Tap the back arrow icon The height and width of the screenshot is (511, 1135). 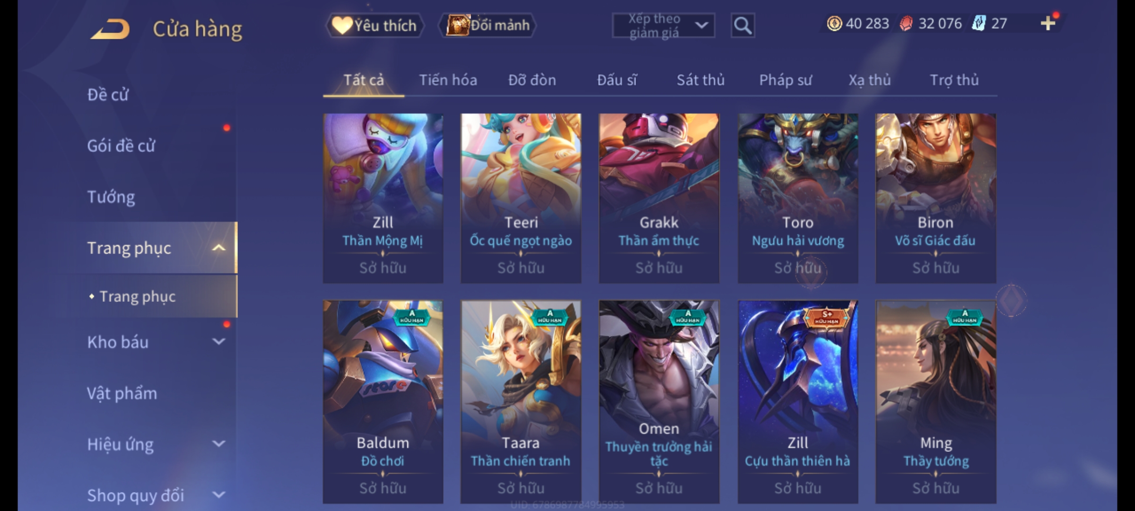point(110,29)
